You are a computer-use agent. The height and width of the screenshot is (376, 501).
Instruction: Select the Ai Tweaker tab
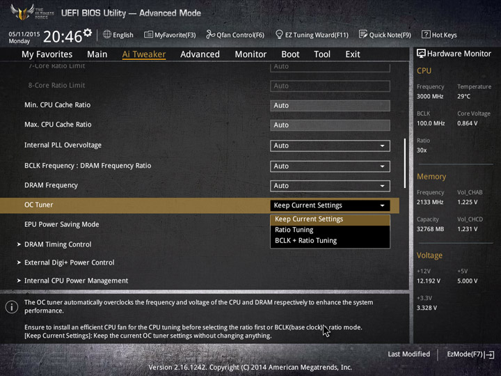pyautogui.click(x=144, y=54)
